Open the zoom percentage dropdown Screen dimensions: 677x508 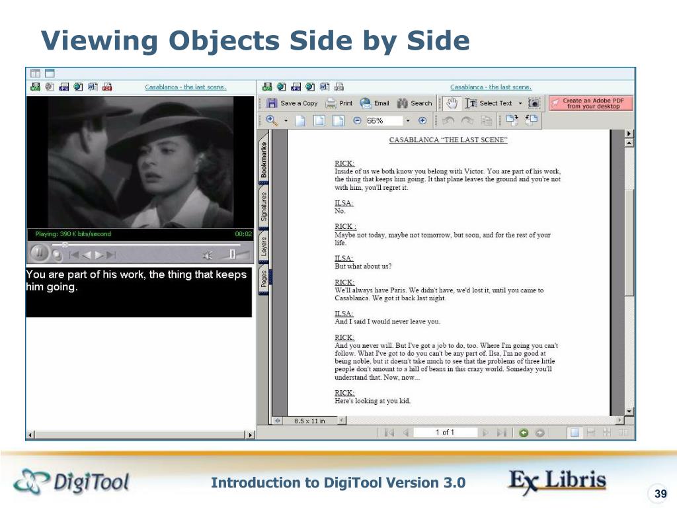408,120
